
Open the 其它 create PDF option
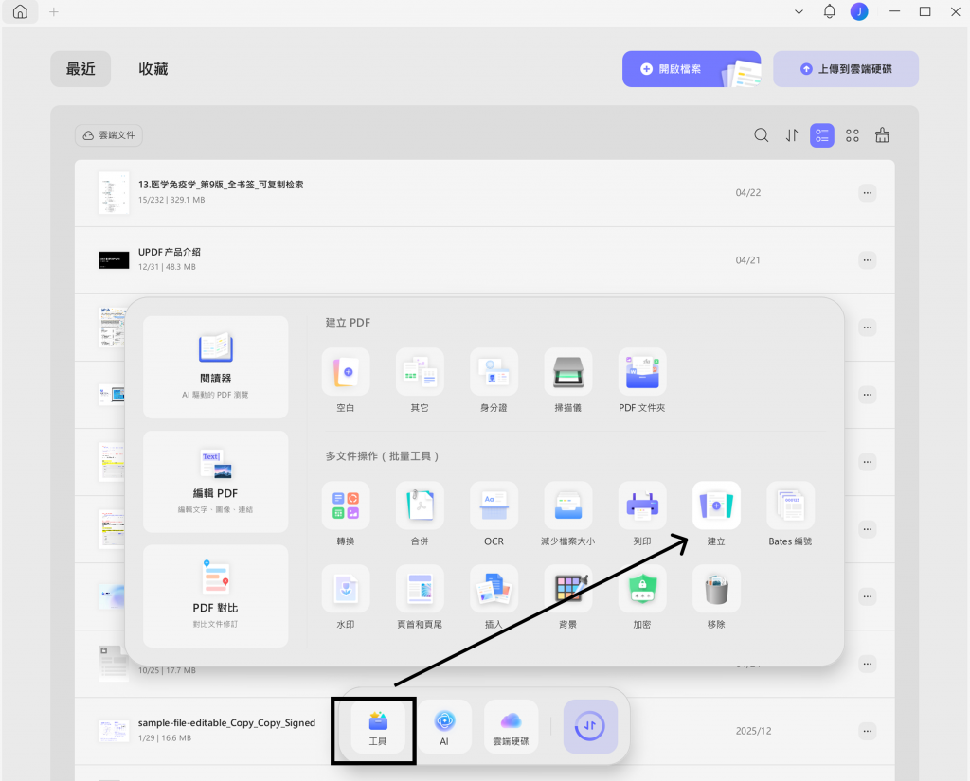click(420, 372)
